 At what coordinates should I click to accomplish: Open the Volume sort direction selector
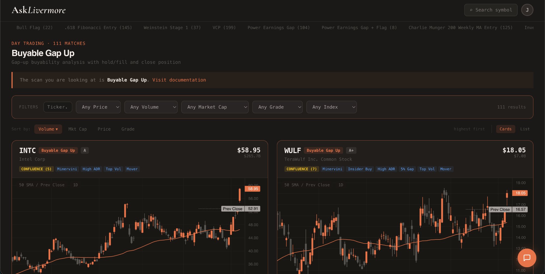[48, 129]
